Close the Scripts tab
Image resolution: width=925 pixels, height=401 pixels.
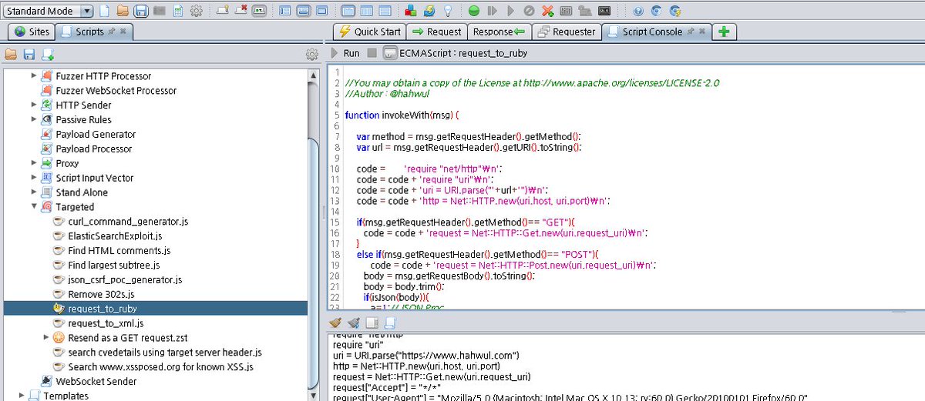point(123,32)
